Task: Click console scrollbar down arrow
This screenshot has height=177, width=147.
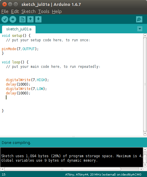Action: 145,165
